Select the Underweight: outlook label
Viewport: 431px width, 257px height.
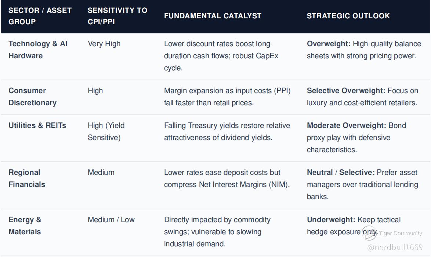pos(331,220)
